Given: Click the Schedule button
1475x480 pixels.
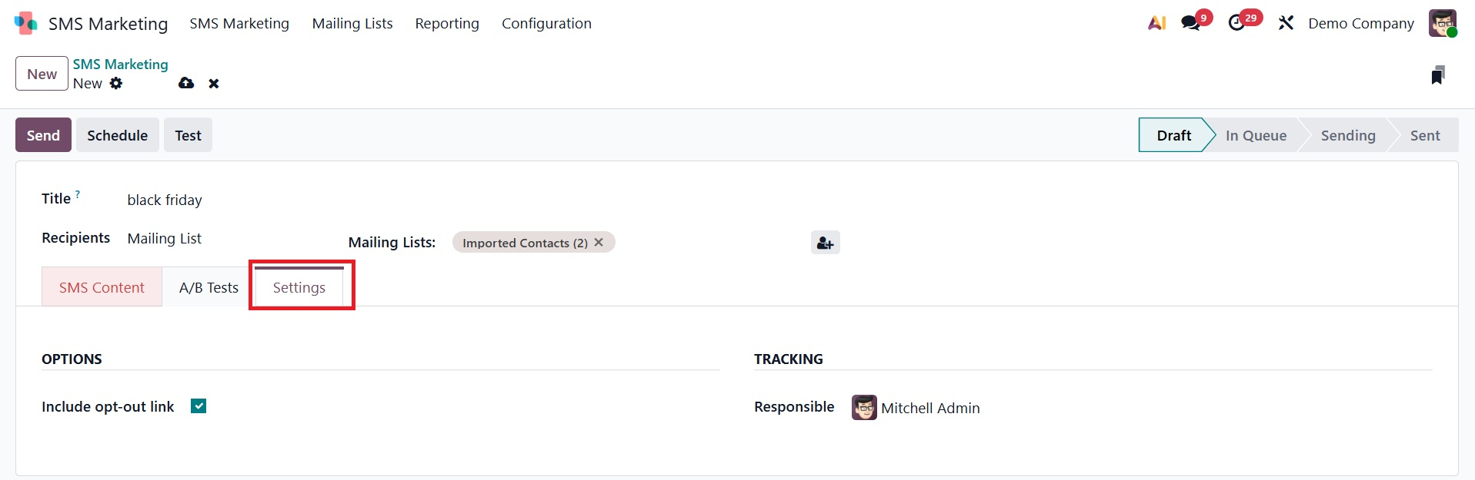Looking at the screenshot, I should click(117, 135).
